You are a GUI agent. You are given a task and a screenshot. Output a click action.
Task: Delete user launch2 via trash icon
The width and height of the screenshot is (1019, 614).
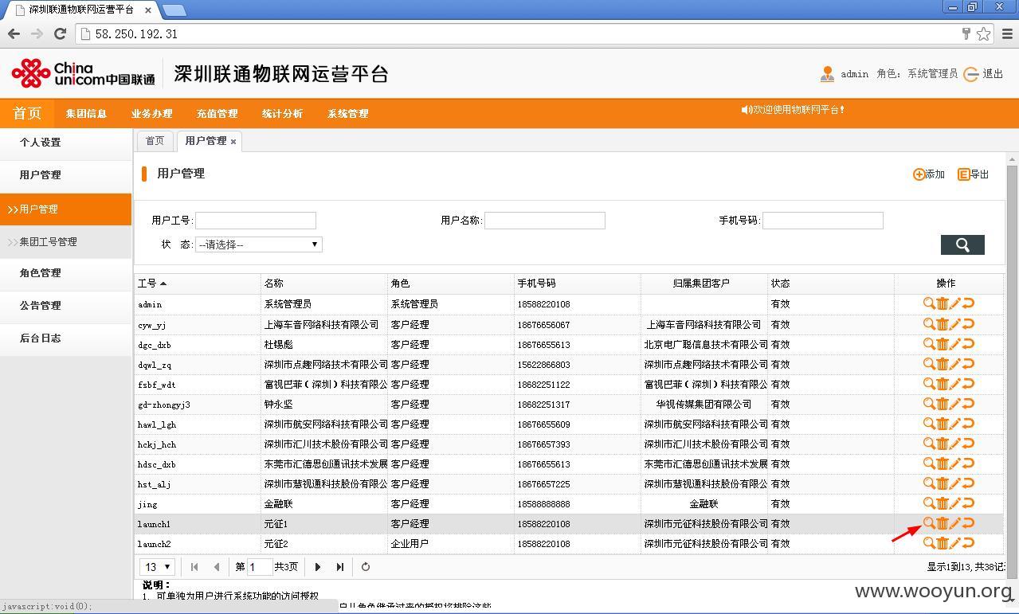coord(942,543)
